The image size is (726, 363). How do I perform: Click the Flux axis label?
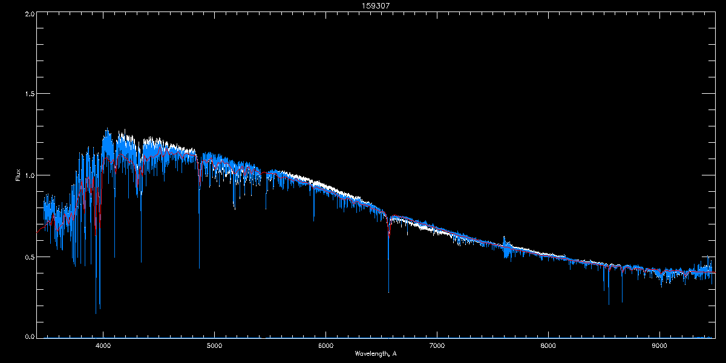tap(18, 176)
